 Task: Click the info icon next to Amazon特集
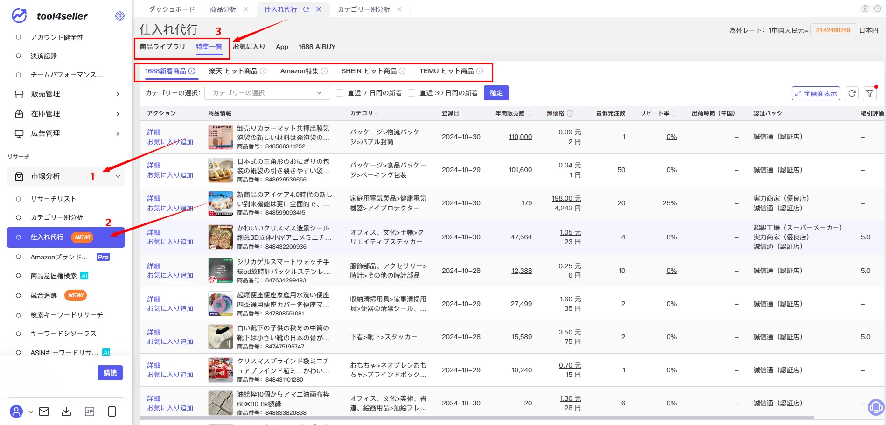click(x=324, y=71)
